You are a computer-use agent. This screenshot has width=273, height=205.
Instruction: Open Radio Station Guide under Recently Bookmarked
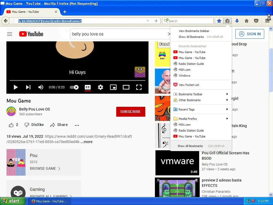coord(201,64)
